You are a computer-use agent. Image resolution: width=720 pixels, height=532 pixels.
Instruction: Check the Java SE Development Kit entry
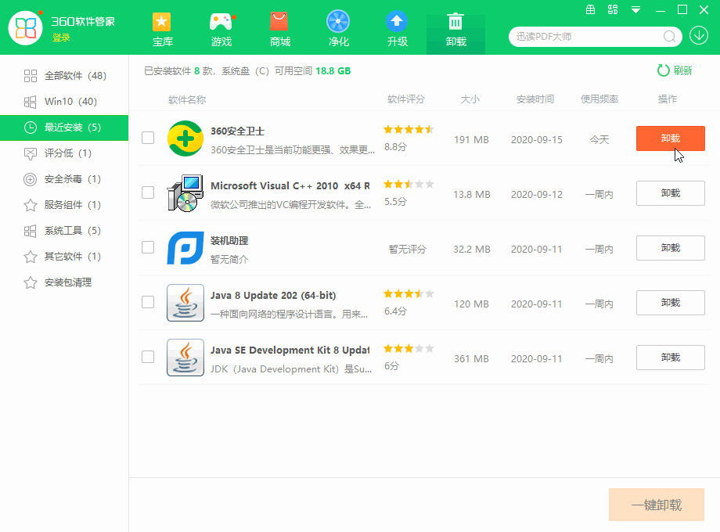(148, 357)
